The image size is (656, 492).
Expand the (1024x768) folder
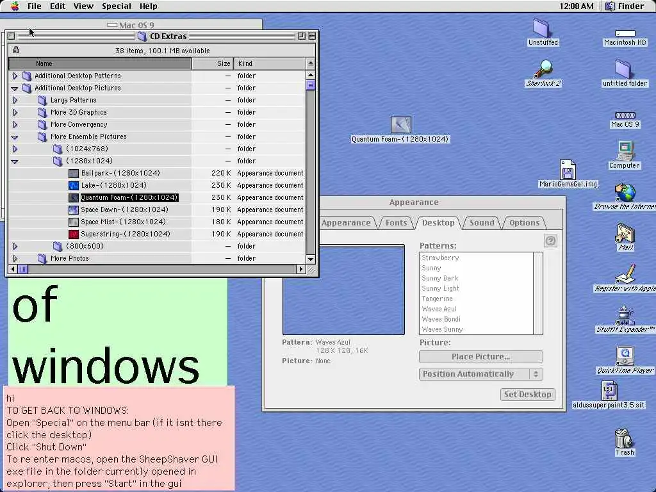pyautogui.click(x=15, y=149)
